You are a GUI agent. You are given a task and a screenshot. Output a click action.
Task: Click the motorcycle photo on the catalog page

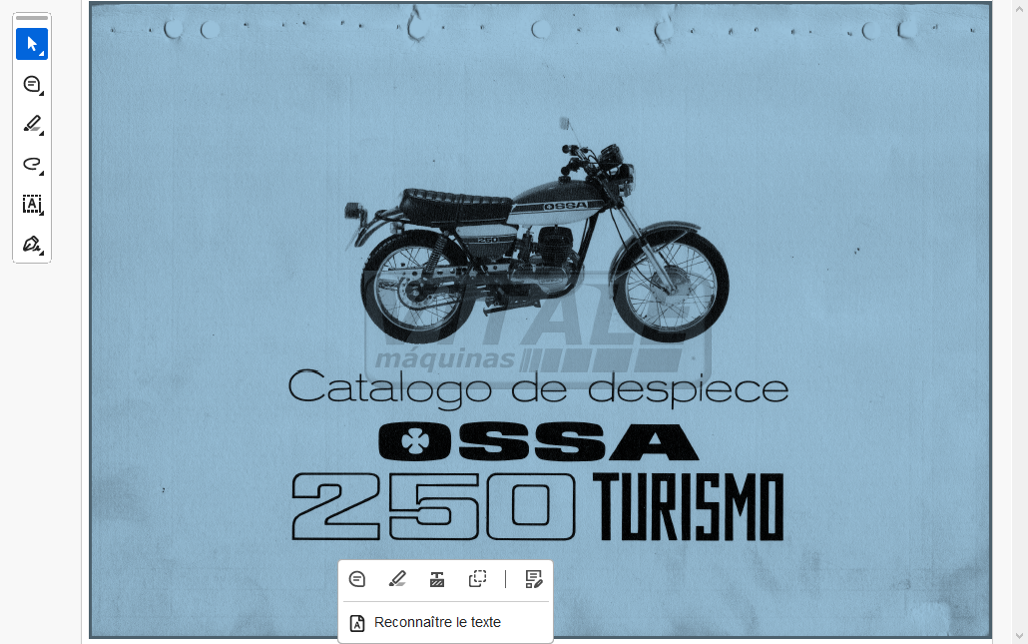(x=536, y=231)
